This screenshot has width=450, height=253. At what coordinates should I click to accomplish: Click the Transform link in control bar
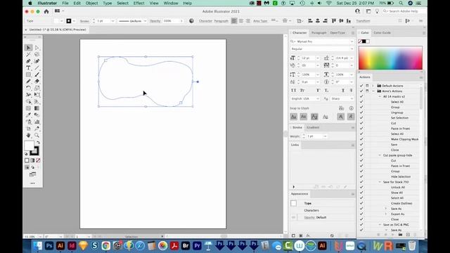363,21
